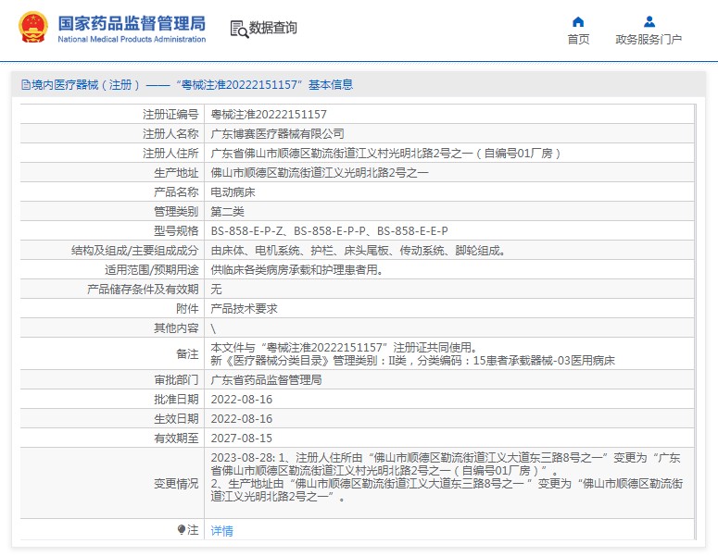Screen dimensions: 718x556
Task: Click the 产品技术要求 attachment text
Action: [x=244, y=309]
